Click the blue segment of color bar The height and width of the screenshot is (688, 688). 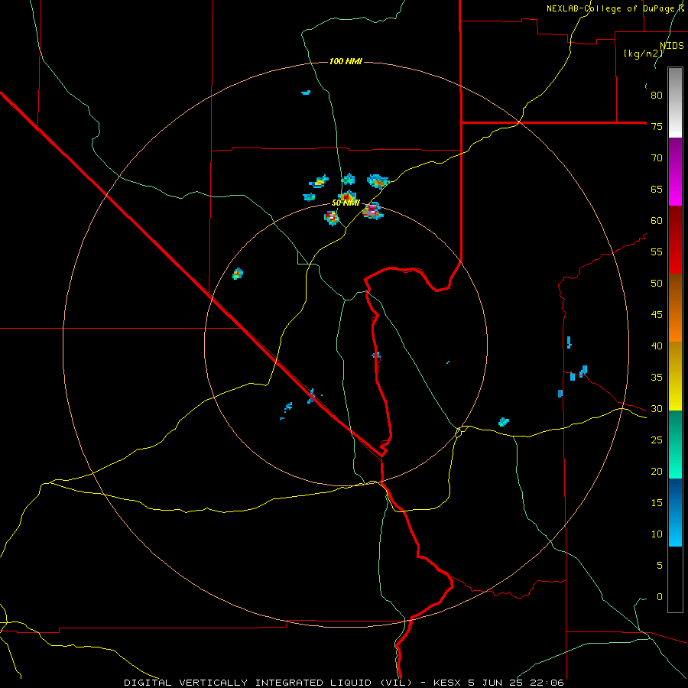coord(675,512)
